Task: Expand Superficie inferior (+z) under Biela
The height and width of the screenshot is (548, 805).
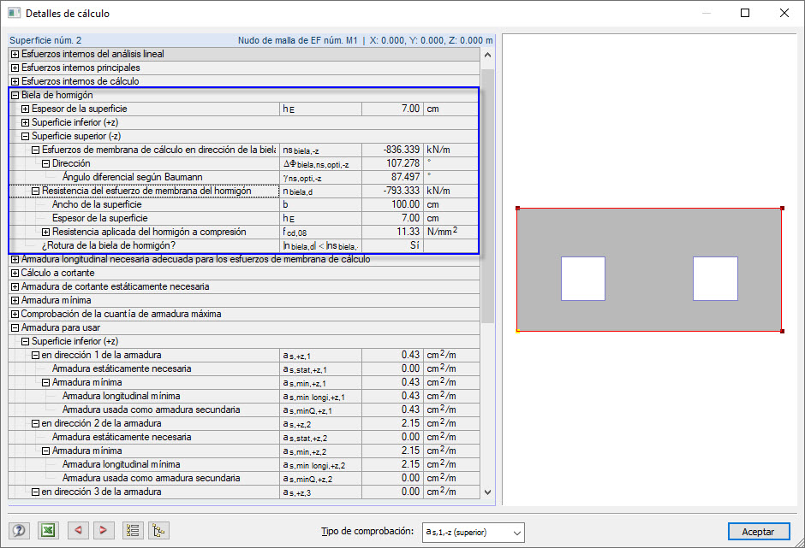Action: (25, 122)
